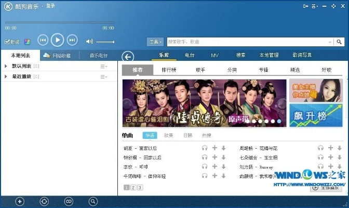349x208 pixels.
Task: Click the add button in bottom bar
Action: 20,201
